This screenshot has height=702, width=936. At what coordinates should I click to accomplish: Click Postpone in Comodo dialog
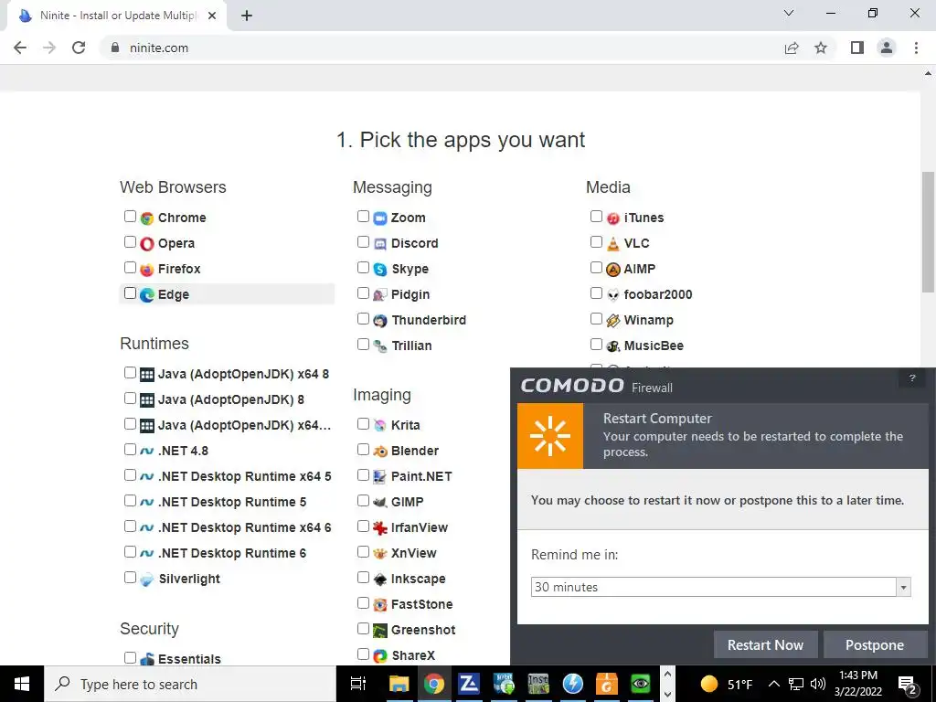click(875, 644)
